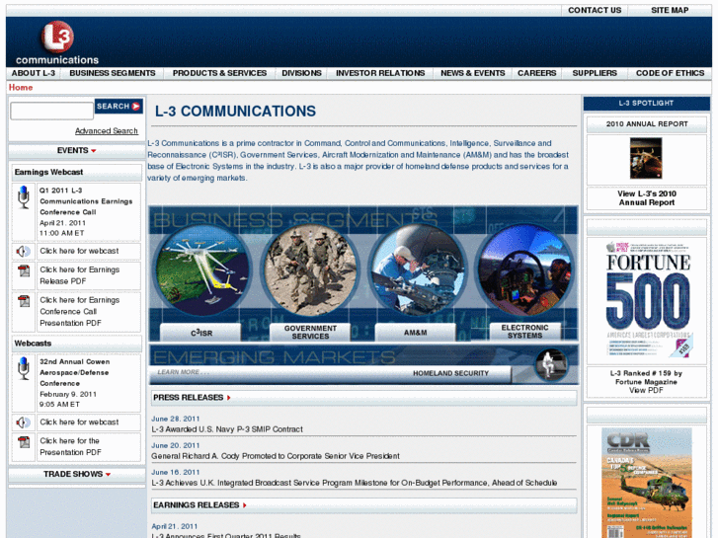Click the Earnings Releases heading
Image resolution: width=718 pixels, height=538 pixels.
coord(196,505)
